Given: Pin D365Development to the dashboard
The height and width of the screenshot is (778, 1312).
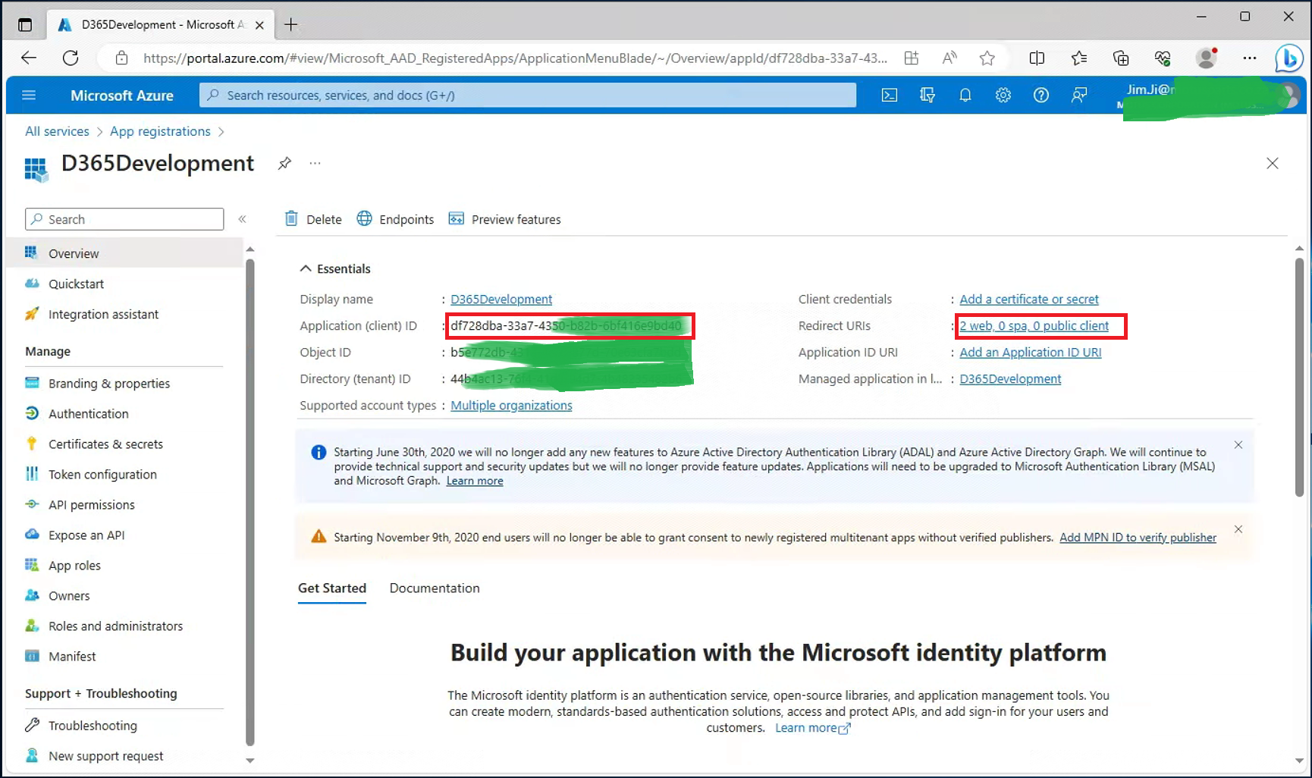Looking at the screenshot, I should click(284, 163).
